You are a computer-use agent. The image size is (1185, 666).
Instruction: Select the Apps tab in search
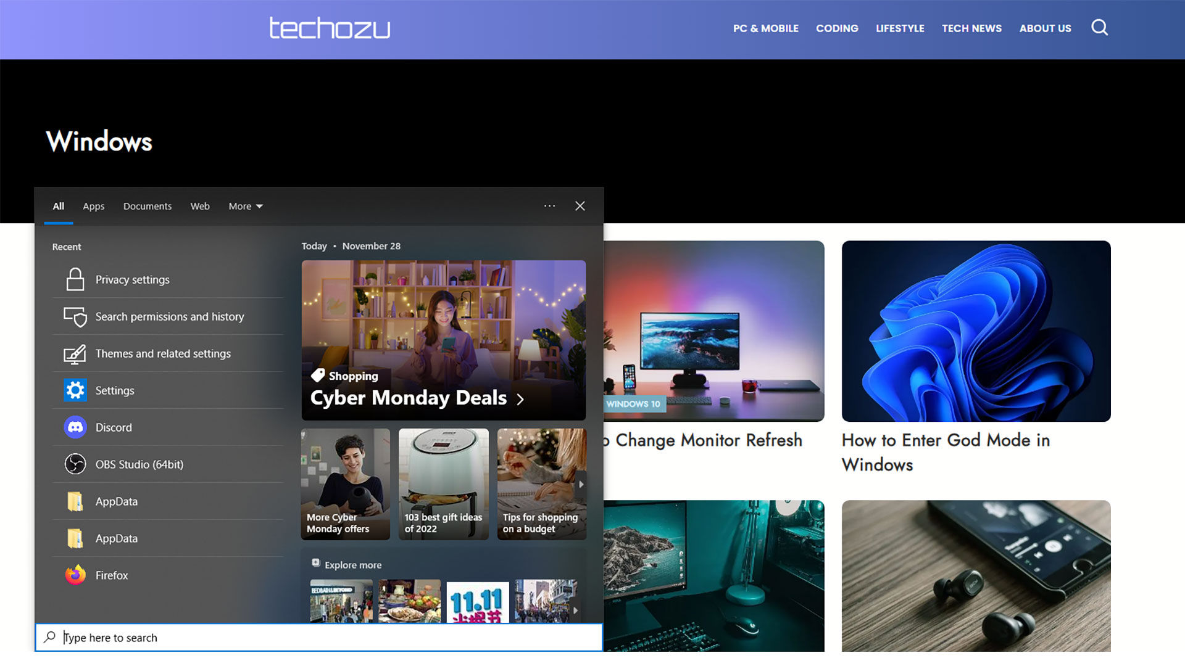[x=93, y=206]
